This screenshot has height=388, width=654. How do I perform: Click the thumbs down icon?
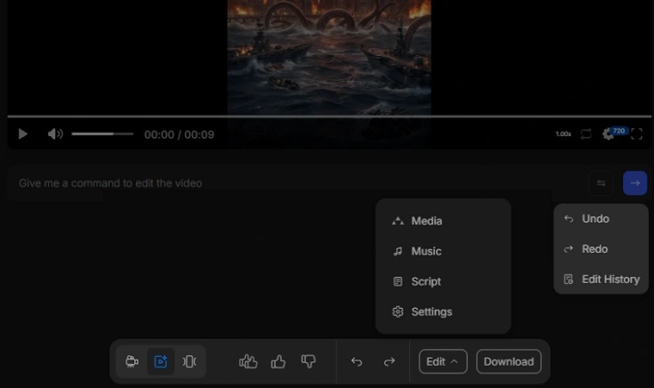tap(308, 361)
